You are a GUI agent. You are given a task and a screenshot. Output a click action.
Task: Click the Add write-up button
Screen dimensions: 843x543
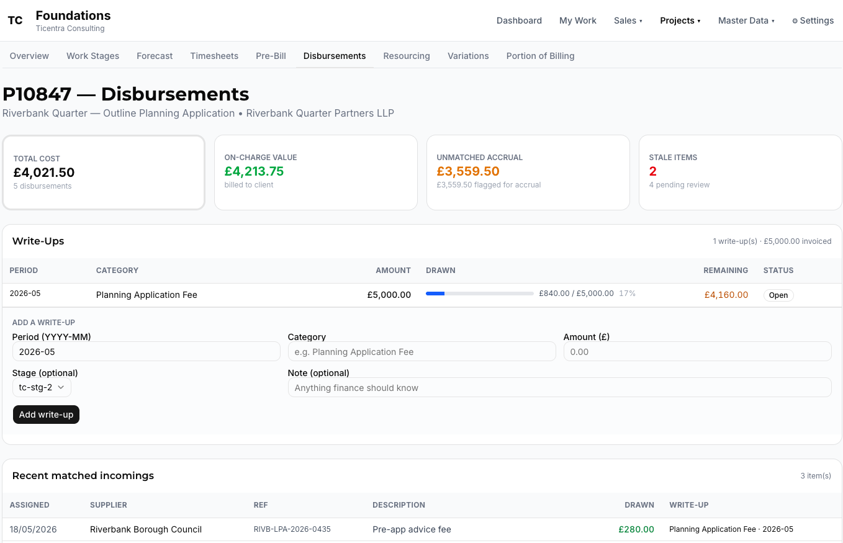(x=46, y=415)
